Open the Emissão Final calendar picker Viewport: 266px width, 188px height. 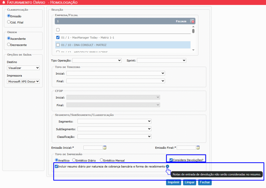[198, 148]
